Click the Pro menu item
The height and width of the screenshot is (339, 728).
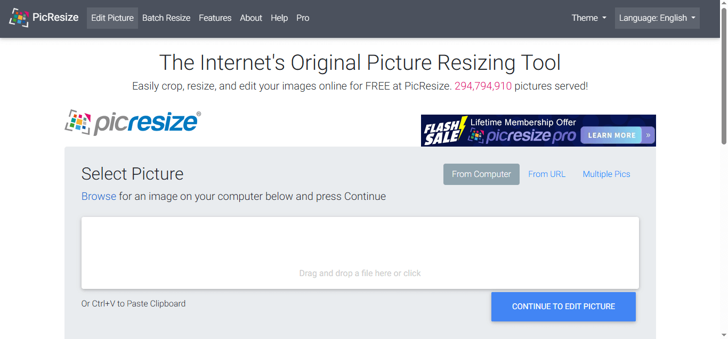click(302, 18)
